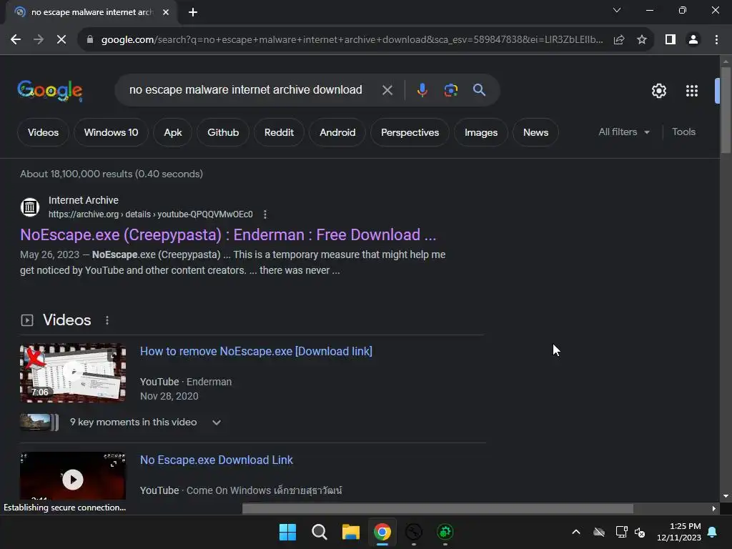The width and height of the screenshot is (732, 549).
Task: Close the 'no escape malware' tab
Action: click(x=166, y=12)
